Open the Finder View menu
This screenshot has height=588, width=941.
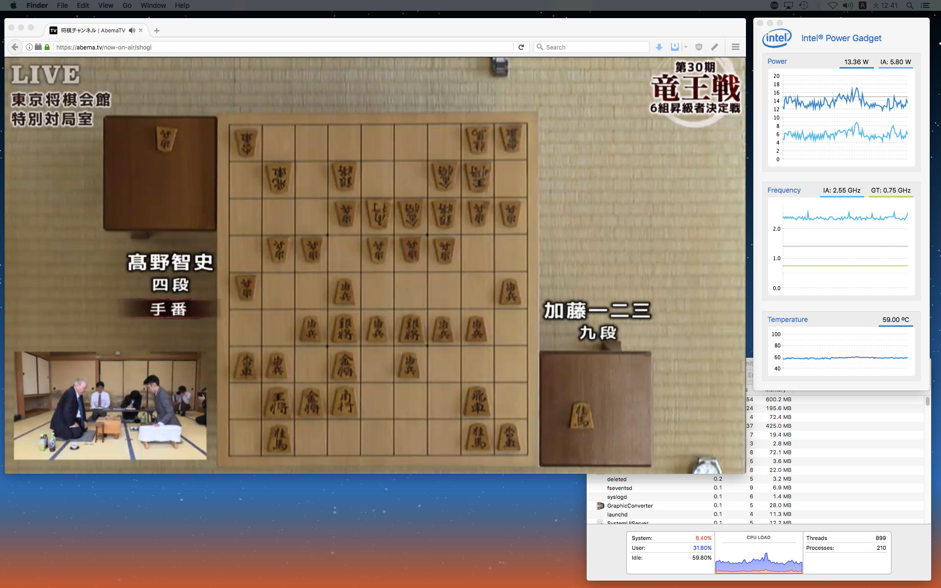[105, 5]
